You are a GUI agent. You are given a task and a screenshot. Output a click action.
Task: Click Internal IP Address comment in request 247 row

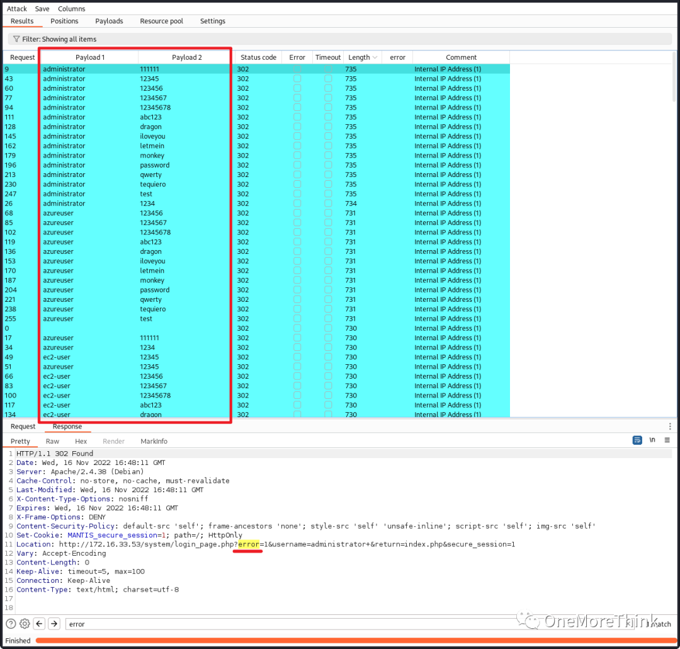[x=448, y=194]
